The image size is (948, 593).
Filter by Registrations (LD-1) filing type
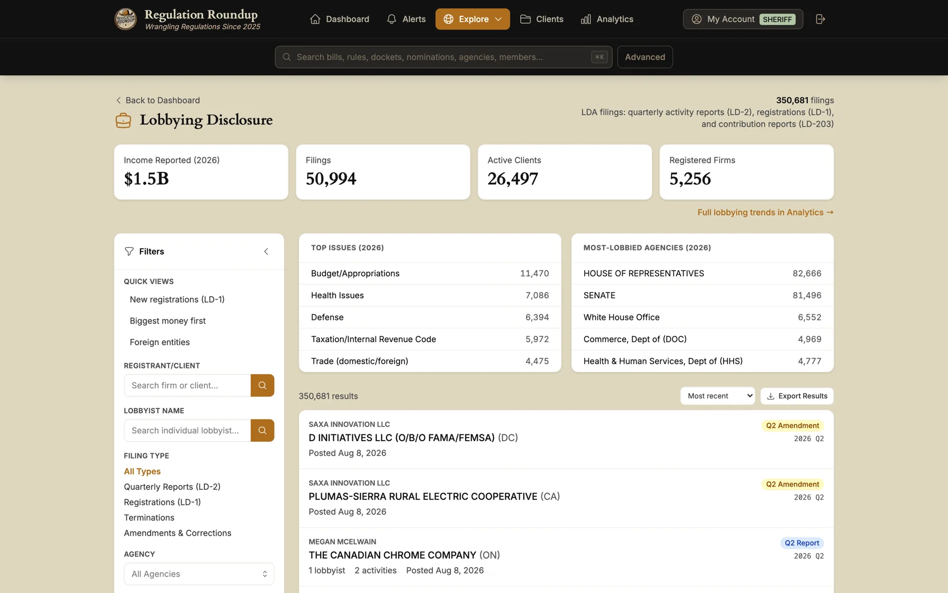pos(162,502)
